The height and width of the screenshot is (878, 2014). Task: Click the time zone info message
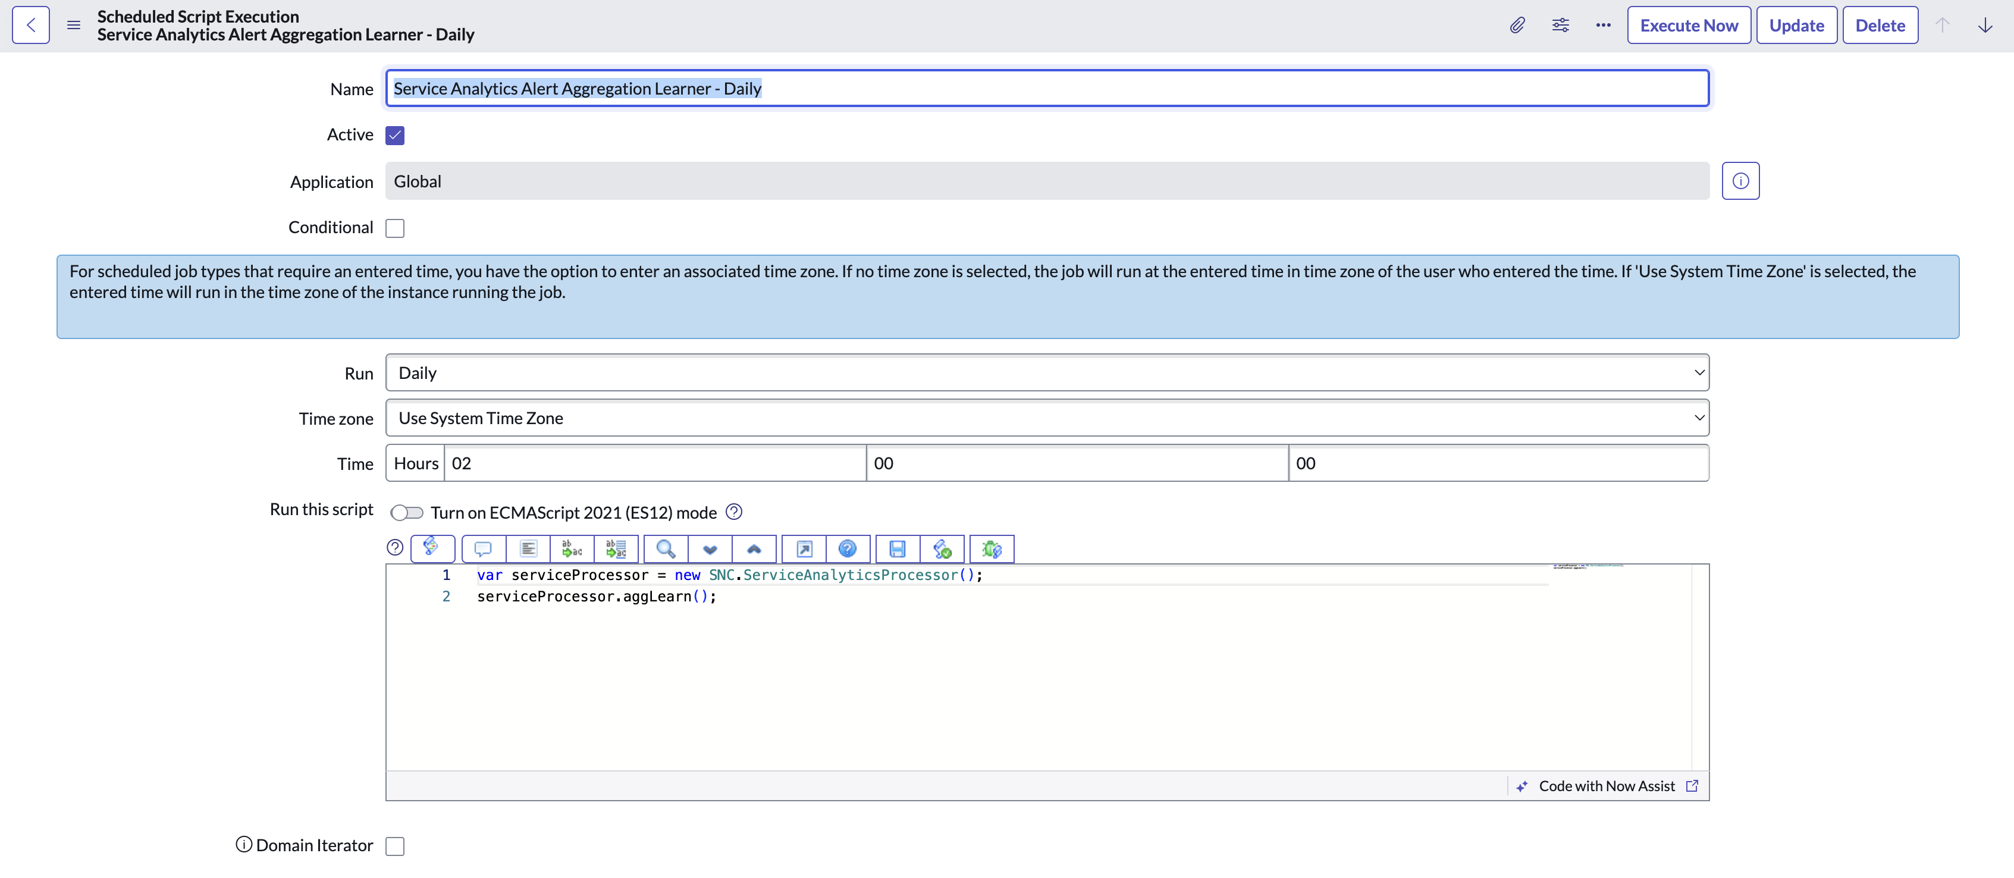point(1007,296)
